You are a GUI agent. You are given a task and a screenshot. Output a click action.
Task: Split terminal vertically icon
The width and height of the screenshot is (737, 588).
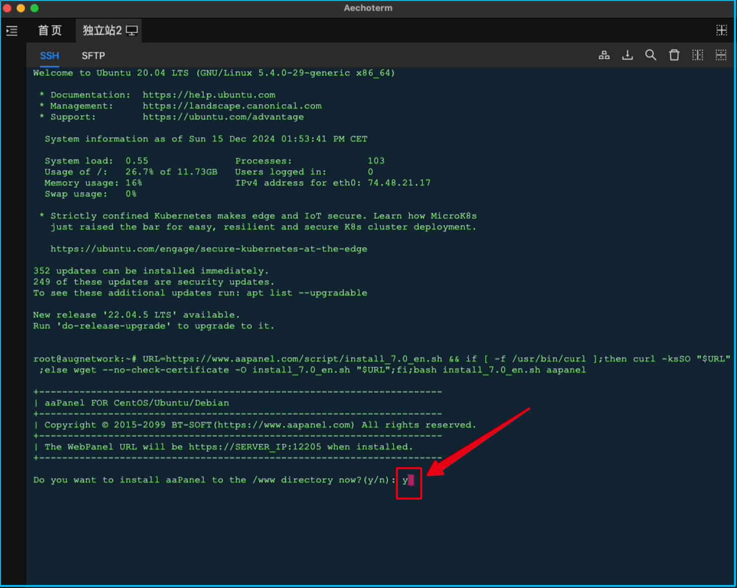tap(698, 55)
